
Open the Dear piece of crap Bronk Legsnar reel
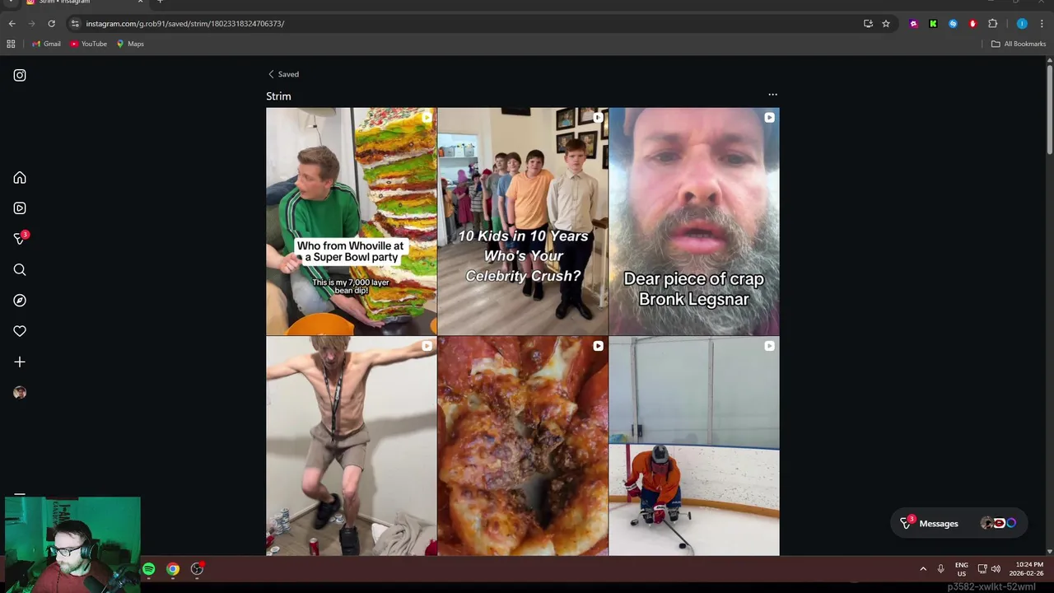[694, 221]
